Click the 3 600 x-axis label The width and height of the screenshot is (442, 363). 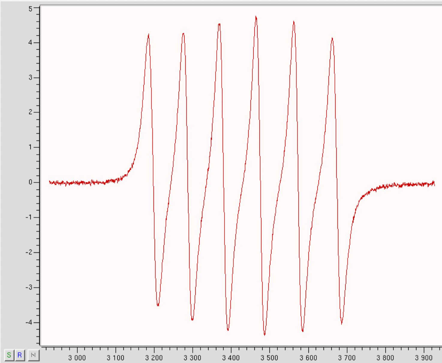[x=308, y=358]
